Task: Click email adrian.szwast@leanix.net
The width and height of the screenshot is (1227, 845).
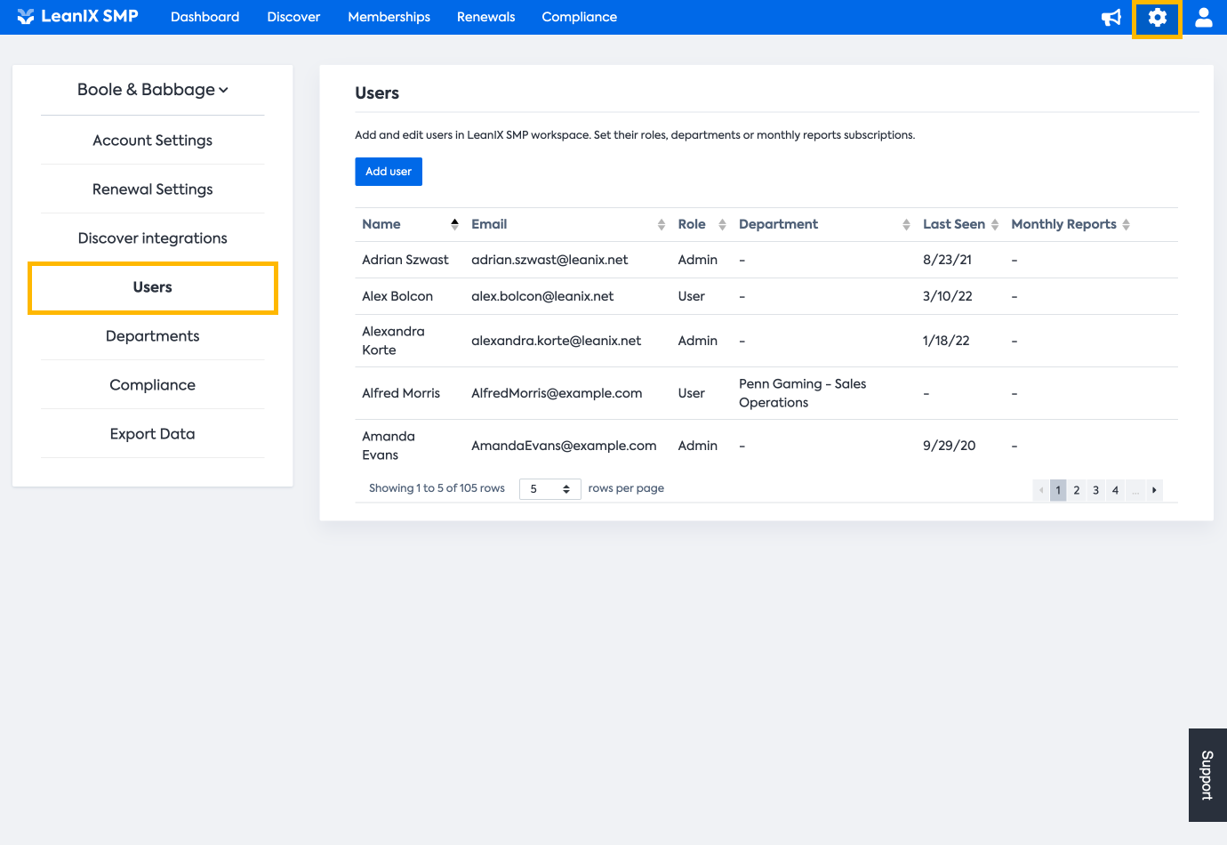Action: (549, 260)
